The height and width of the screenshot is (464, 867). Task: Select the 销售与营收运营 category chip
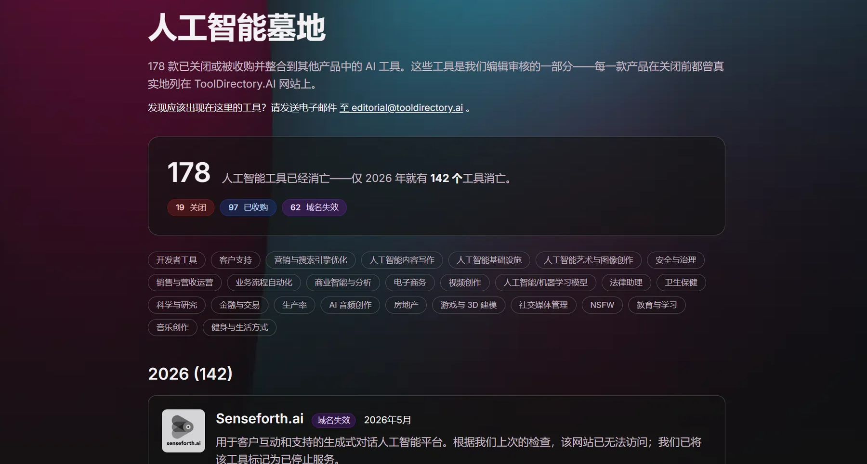tap(185, 283)
